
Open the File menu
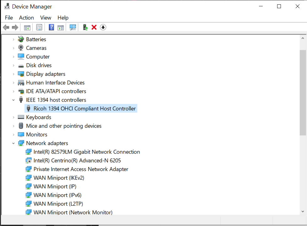click(x=9, y=18)
